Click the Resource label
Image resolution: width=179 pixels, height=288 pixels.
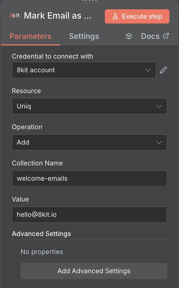pos(26,91)
